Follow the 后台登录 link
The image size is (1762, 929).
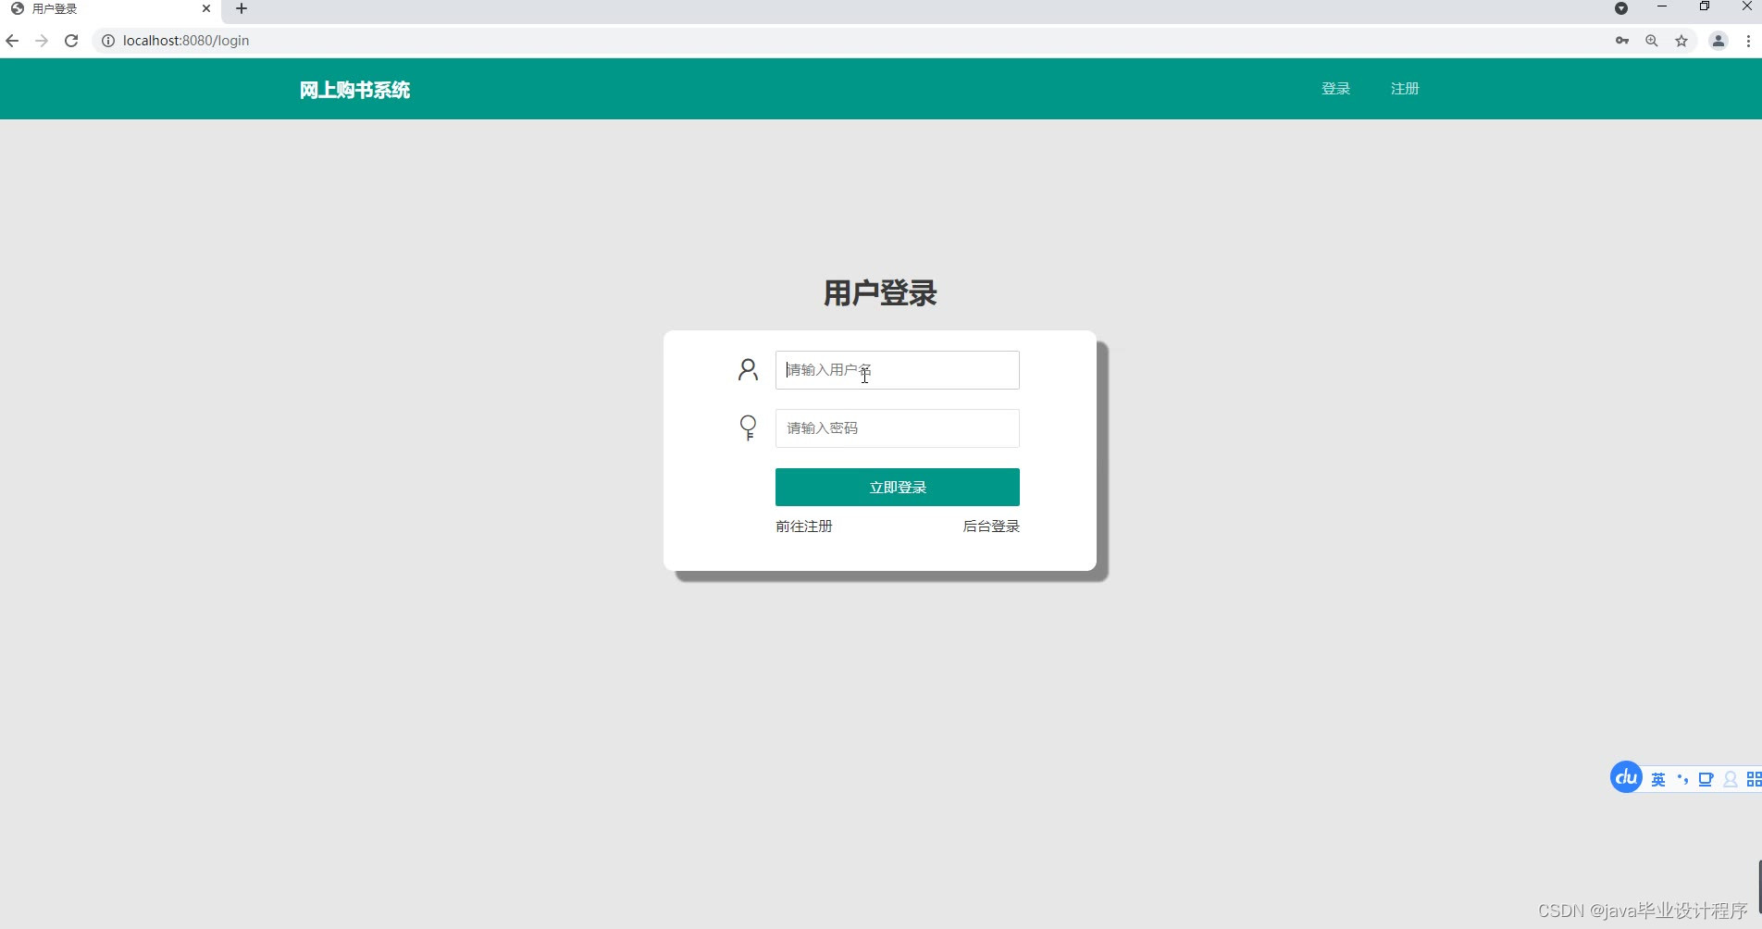click(x=991, y=526)
